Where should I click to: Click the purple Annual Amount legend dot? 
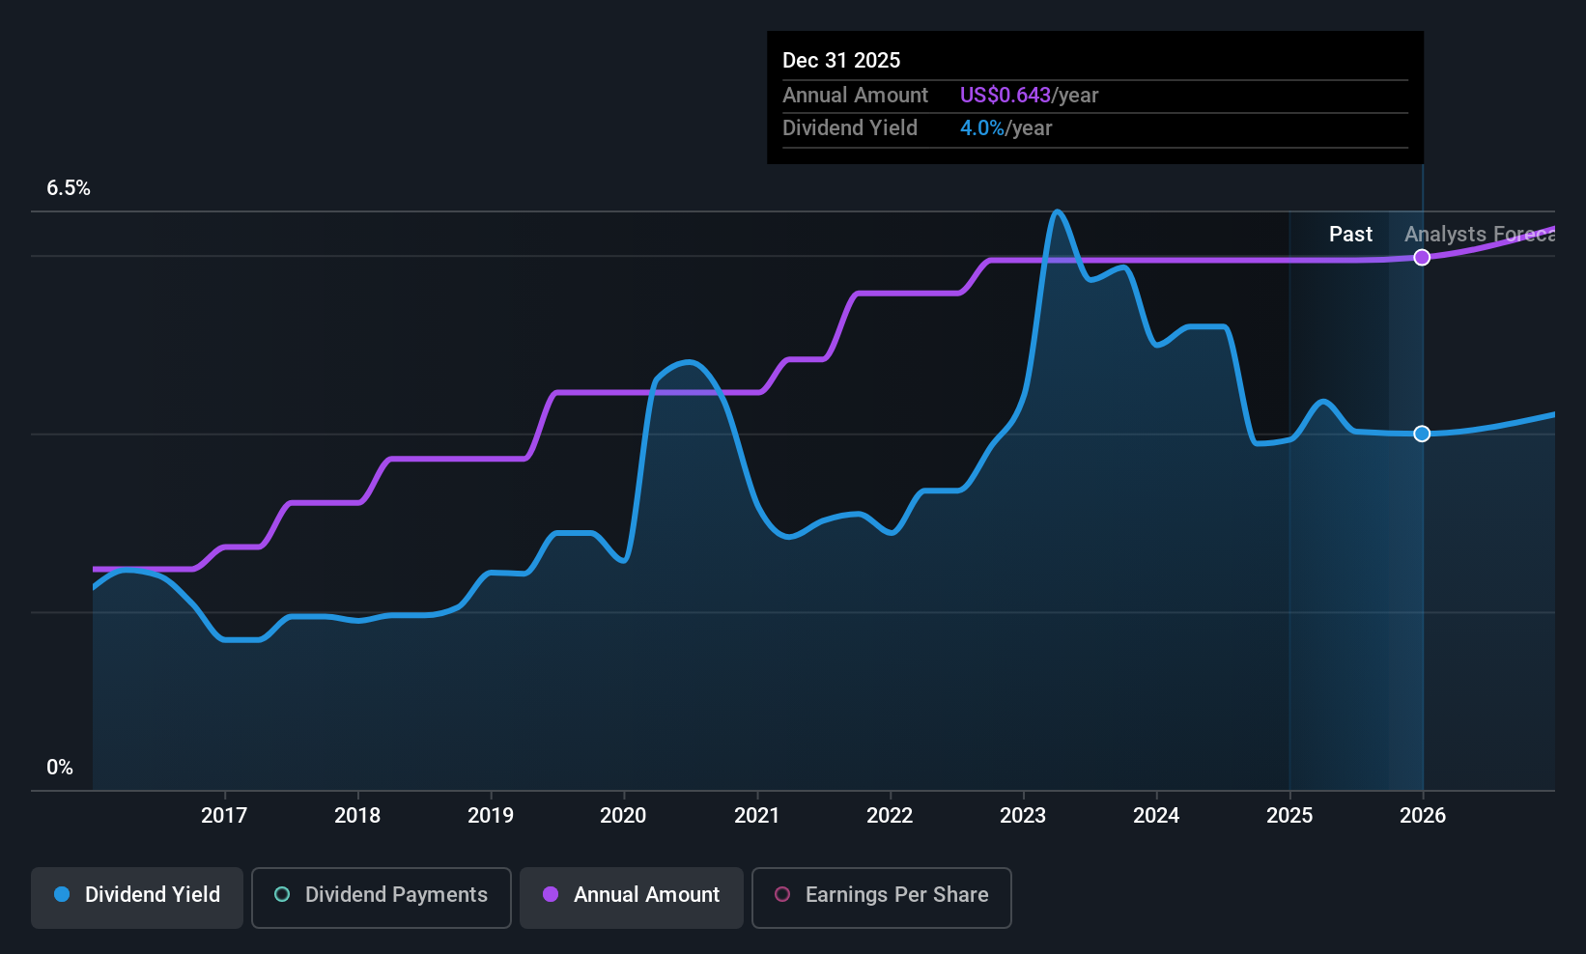(551, 894)
